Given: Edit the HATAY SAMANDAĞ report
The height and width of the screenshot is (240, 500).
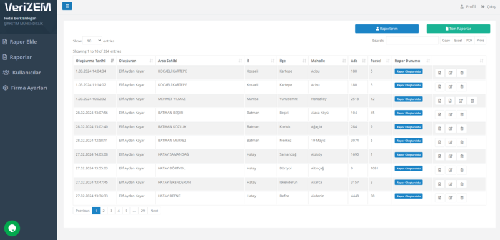Looking at the screenshot, I should (x=451, y=156).
